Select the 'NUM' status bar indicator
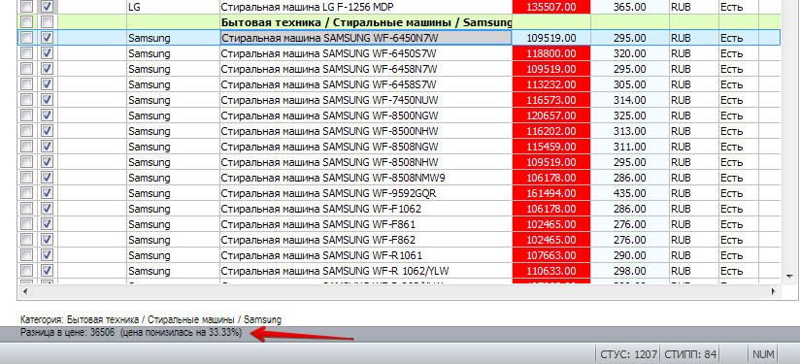 click(x=763, y=354)
